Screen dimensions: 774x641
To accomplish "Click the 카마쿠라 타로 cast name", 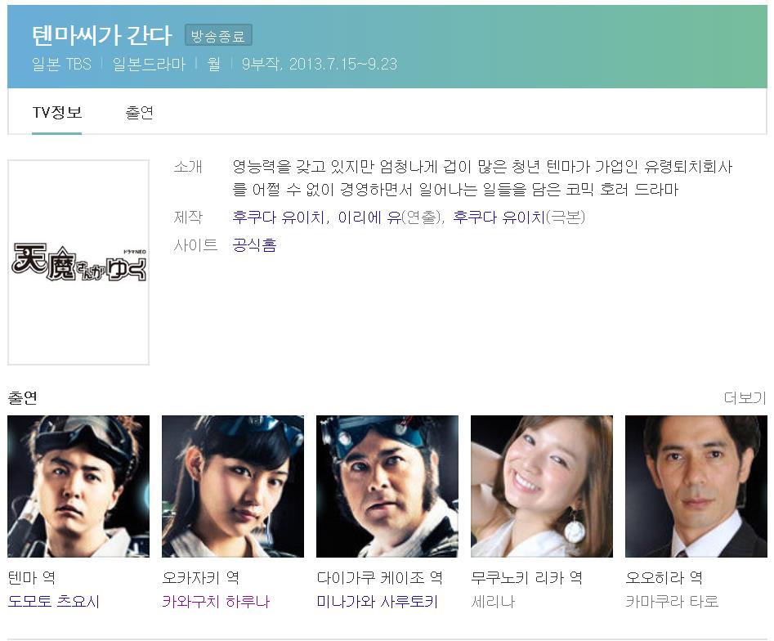I will tap(672, 602).
